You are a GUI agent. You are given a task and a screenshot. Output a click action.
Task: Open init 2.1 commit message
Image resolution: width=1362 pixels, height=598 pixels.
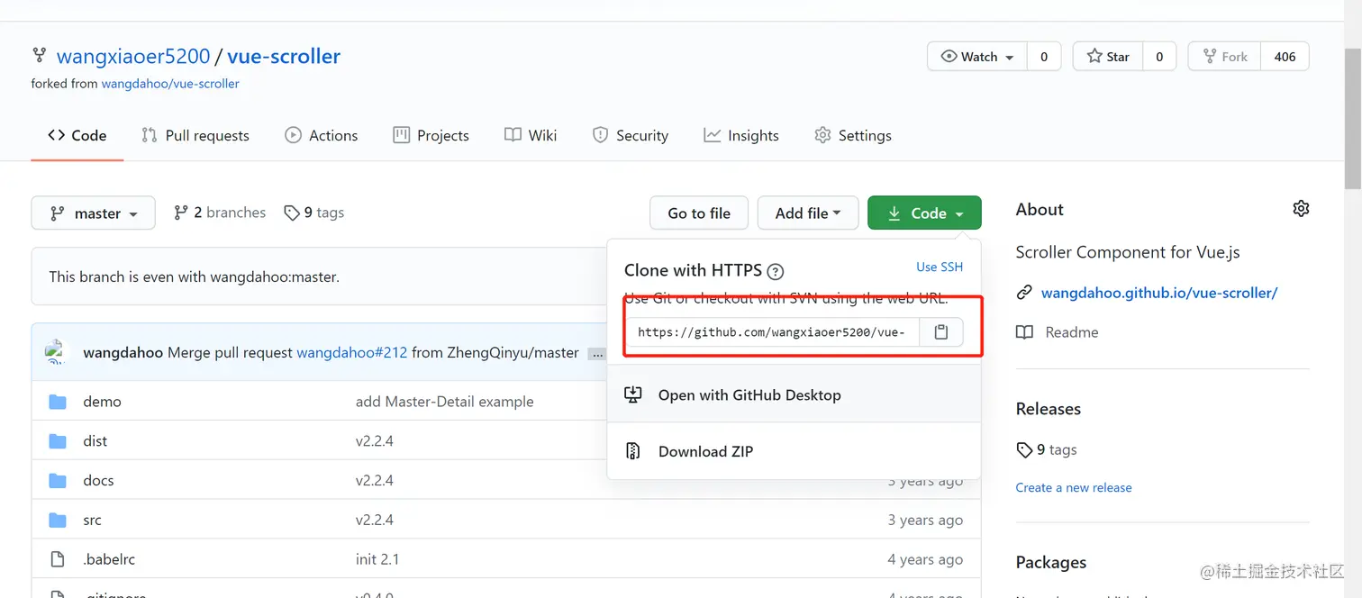pos(377,559)
